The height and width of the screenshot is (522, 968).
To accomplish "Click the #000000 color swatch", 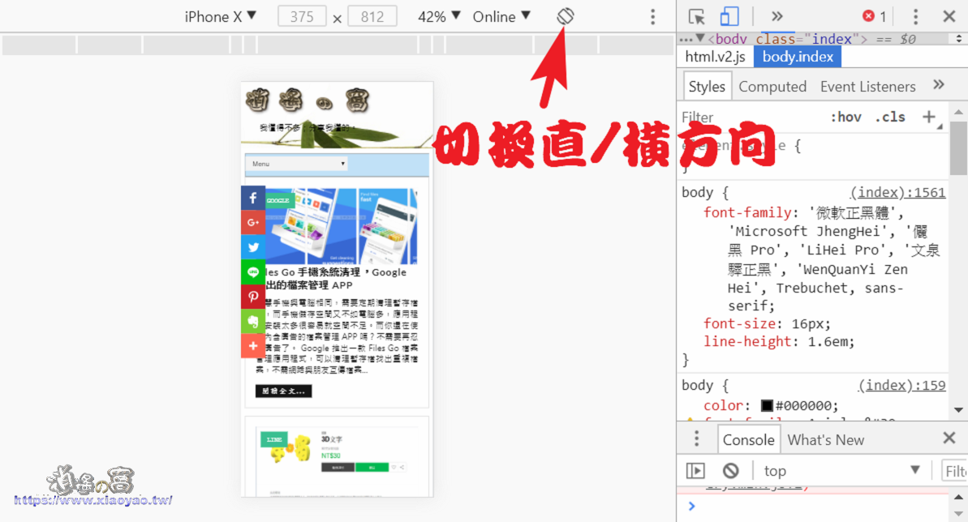I will coord(767,405).
